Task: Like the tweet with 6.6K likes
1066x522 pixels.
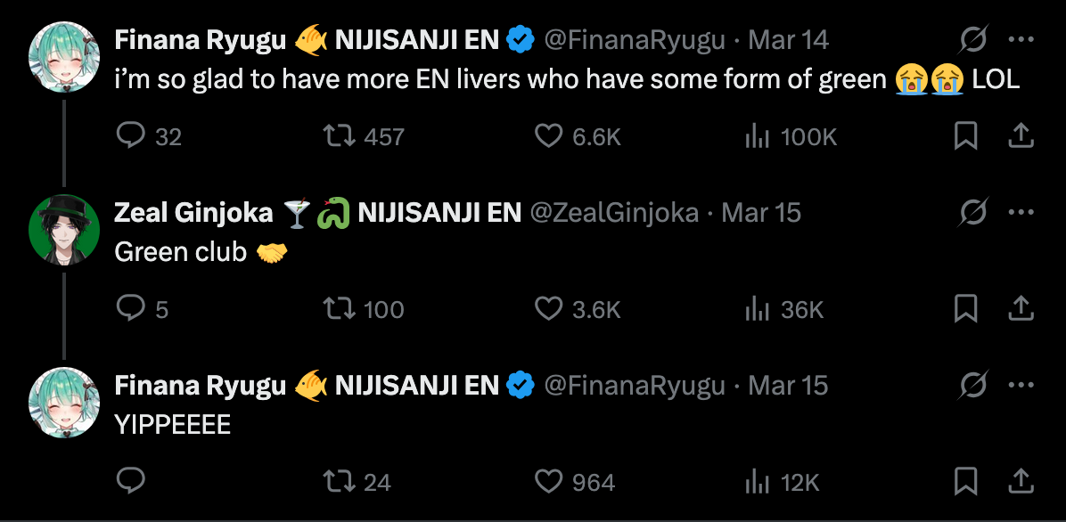Action: coord(548,136)
